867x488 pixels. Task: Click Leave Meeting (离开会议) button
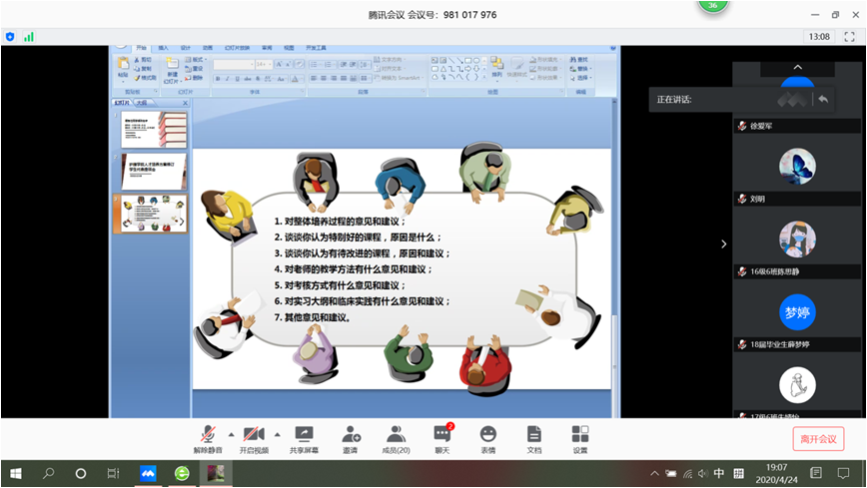coord(817,439)
